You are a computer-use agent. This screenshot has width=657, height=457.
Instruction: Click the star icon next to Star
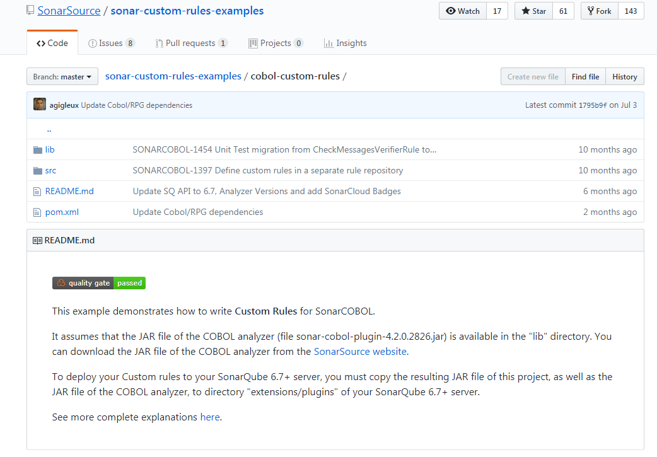point(525,11)
